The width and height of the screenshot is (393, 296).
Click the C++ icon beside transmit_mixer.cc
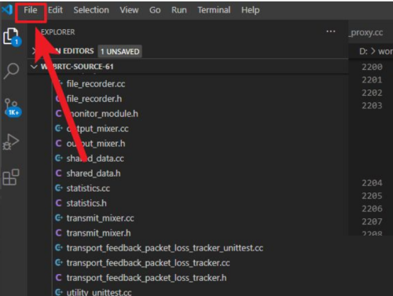point(59,217)
